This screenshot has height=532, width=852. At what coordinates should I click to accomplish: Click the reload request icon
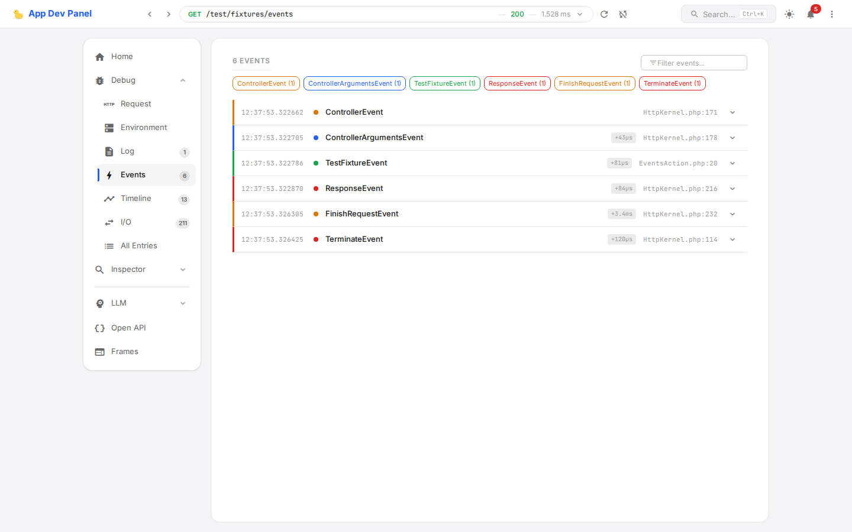(604, 14)
